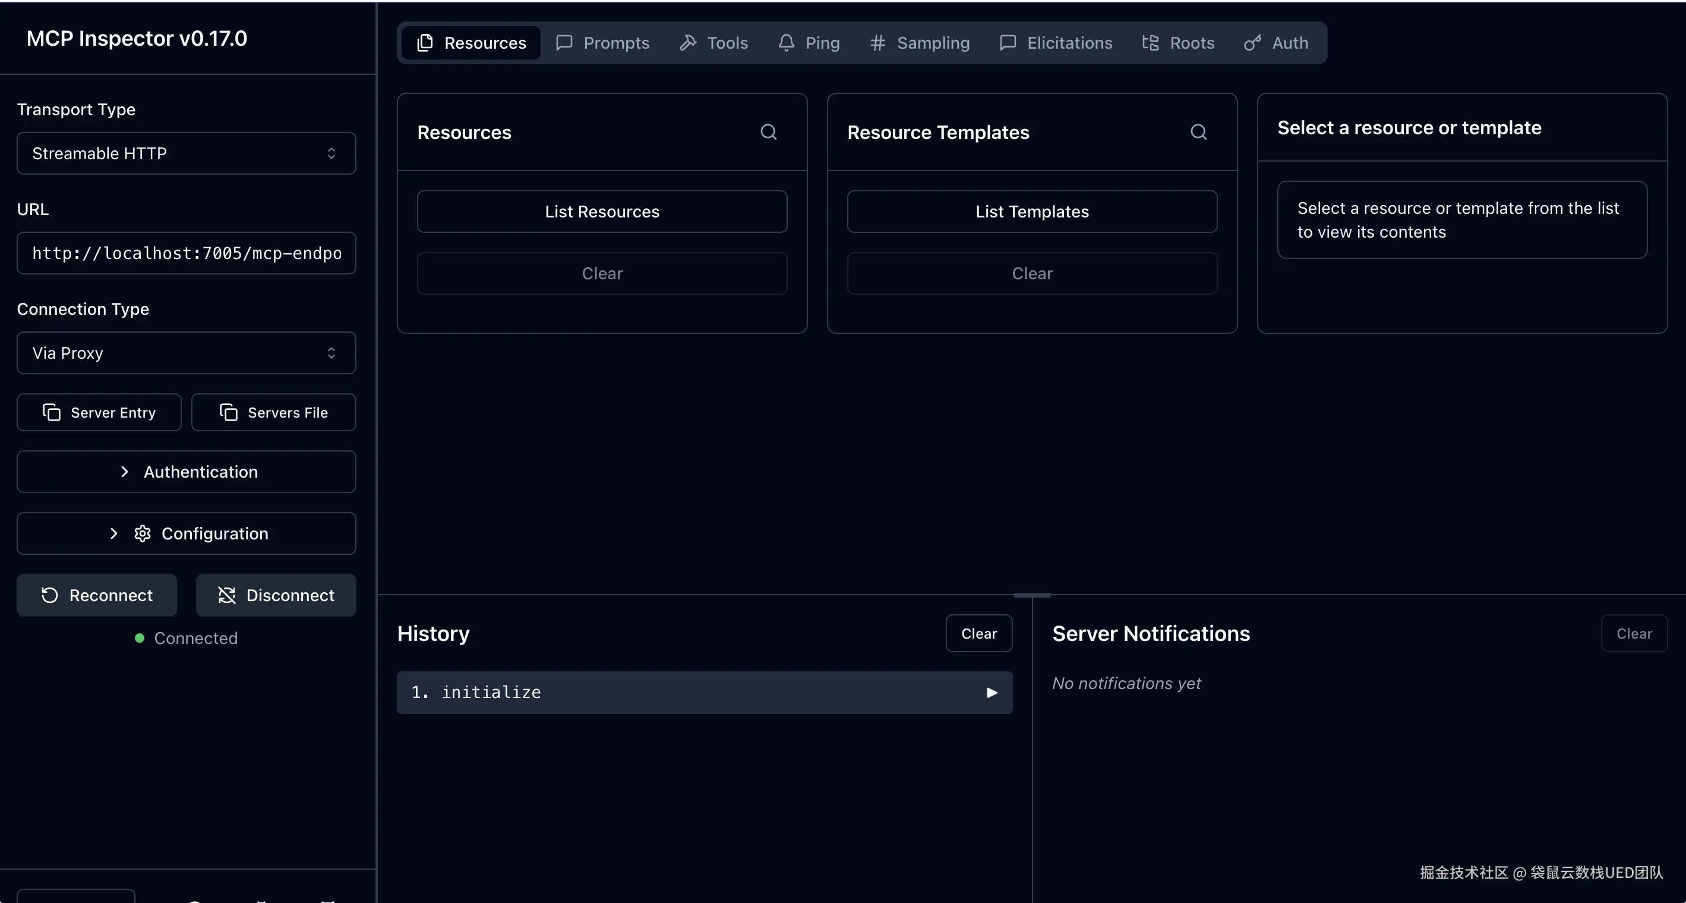This screenshot has width=1686, height=903.
Task: Click the Resource Templates search icon
Action: [x=1198, y=132]
